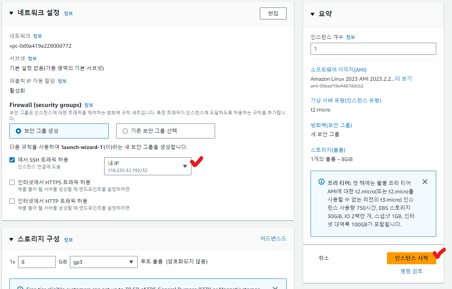Screen dimensions: 452x289
Task: Collapse the 요약 summary panel
Action: click(x=312, y=14)
